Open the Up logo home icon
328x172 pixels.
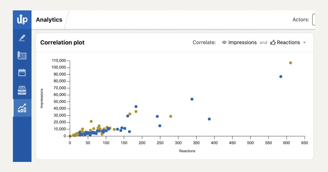tap(22, 20)
